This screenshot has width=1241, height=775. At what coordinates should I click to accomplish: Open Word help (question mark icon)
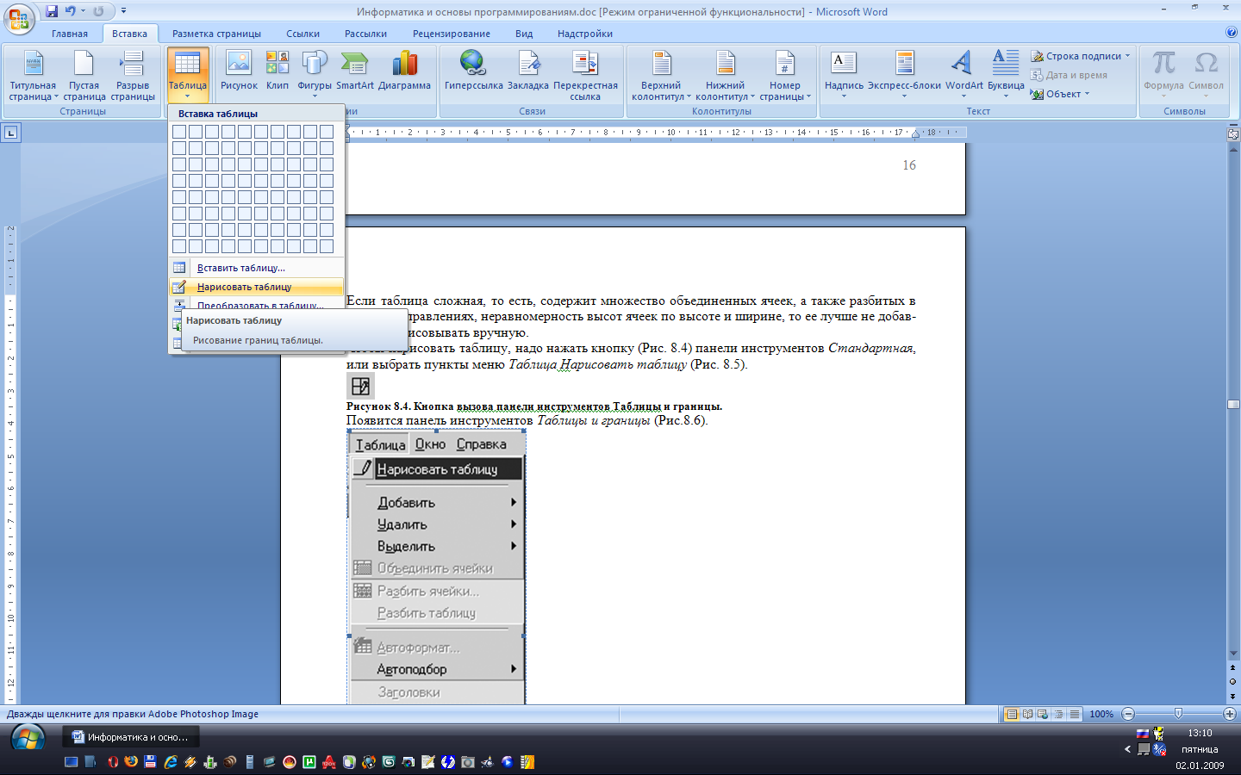coord(1231,33)
